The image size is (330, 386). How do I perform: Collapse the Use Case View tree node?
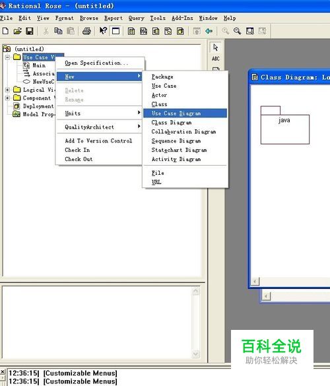click(8, 57)
